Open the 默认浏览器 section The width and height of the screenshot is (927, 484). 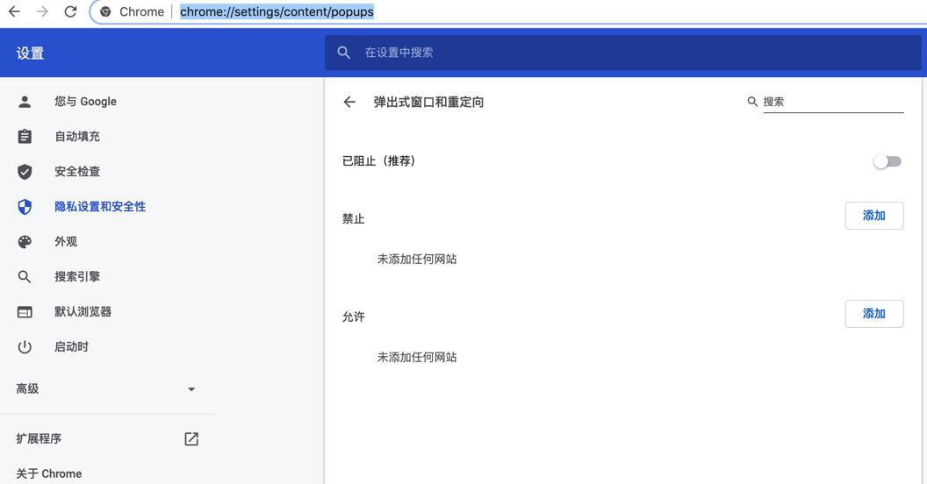pos(83,311)
